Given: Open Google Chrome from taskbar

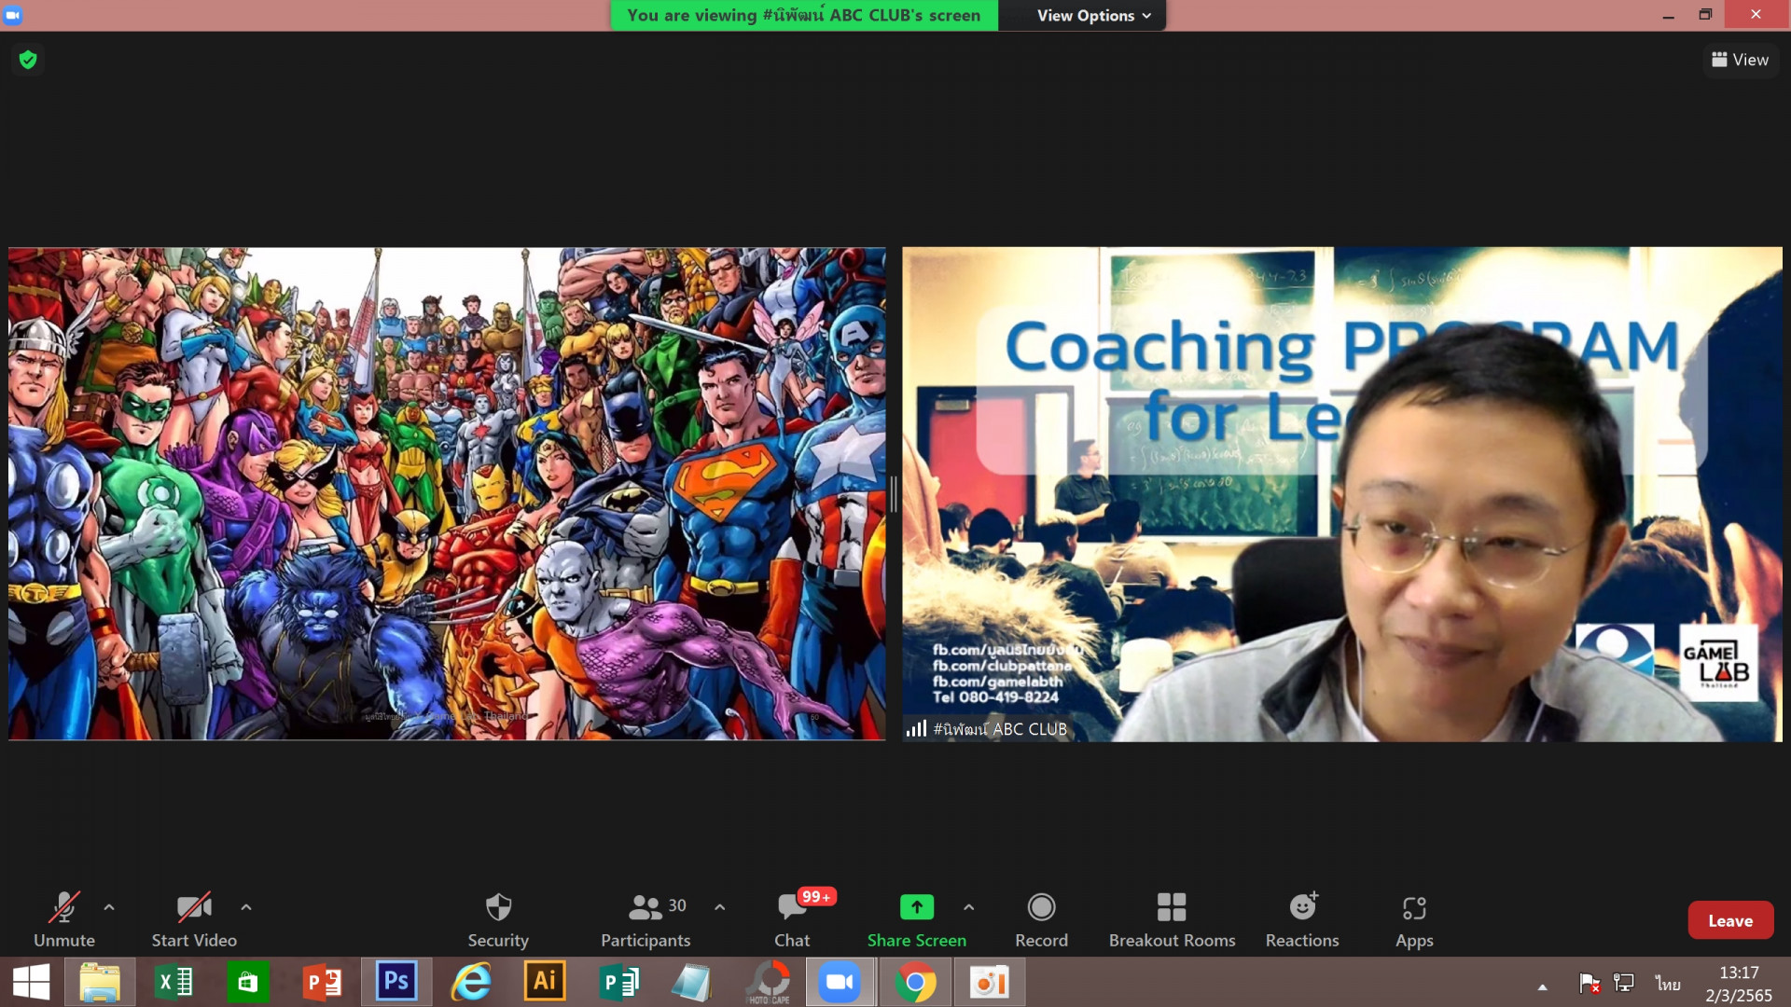Looking at the screenshot, I should click(915, 982).
